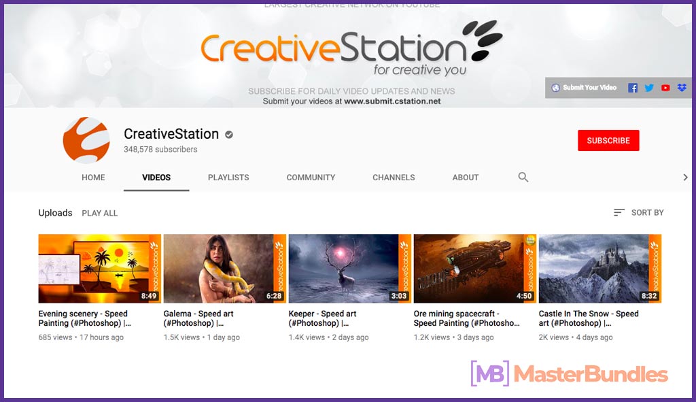
Task: Open Ore mining spacecraft video title
Action: coord(466,318)
